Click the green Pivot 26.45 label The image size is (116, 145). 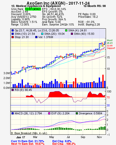(110, 42)
